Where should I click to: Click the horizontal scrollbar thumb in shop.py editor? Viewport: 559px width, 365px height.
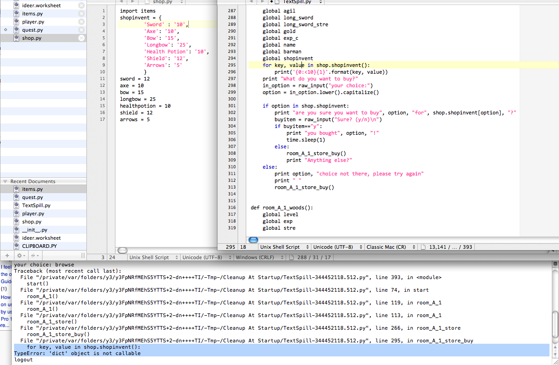122,250
